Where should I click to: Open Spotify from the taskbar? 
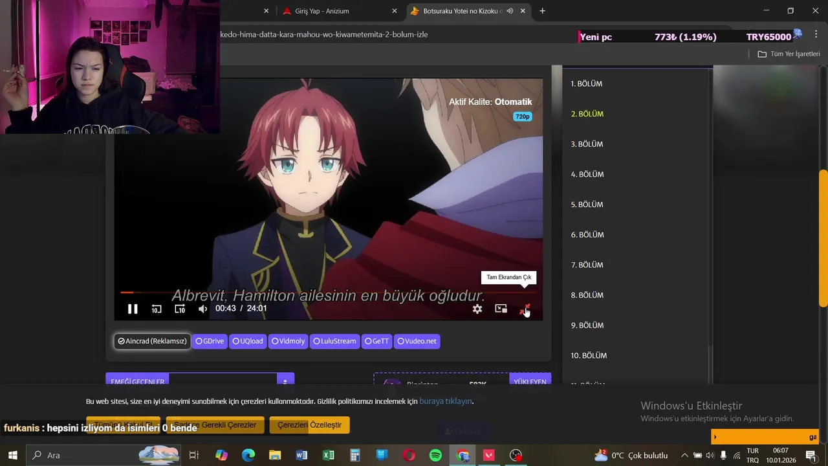click(435, 455)
